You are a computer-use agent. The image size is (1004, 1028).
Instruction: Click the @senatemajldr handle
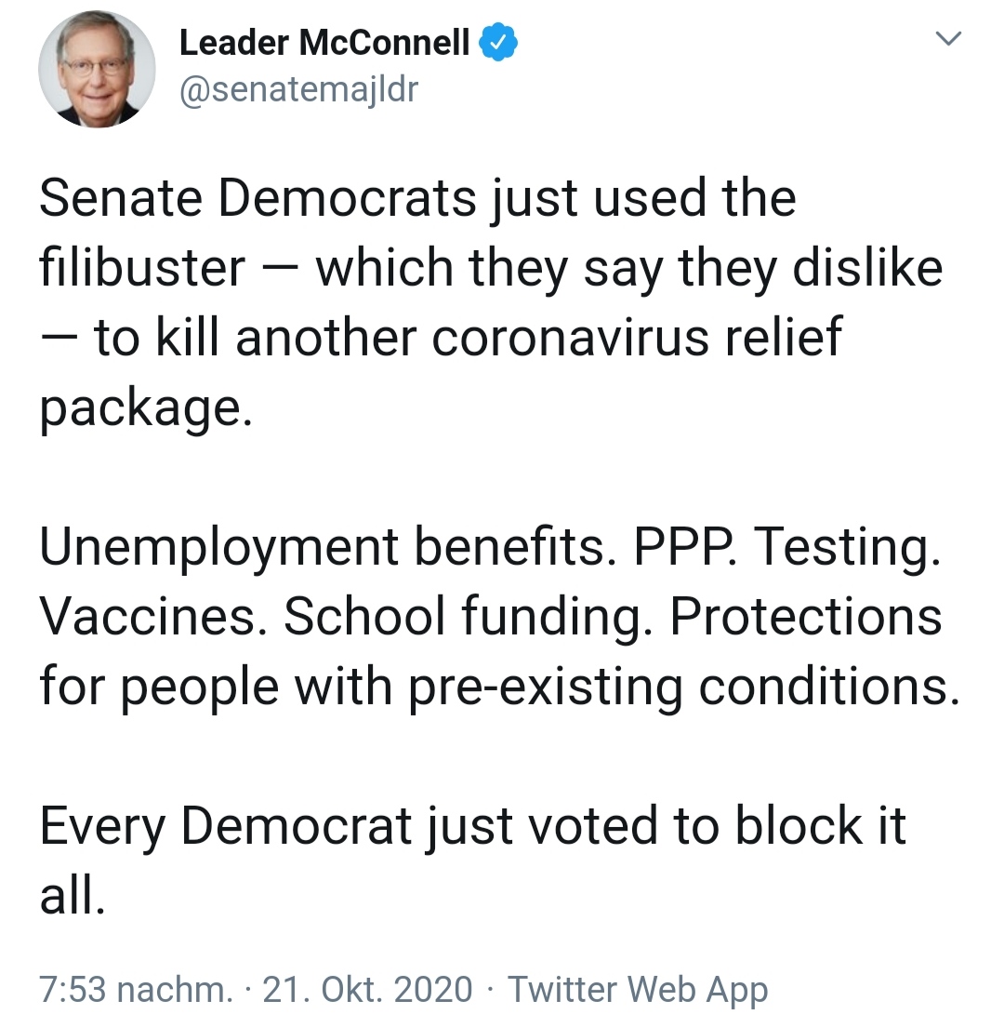pos(298,90)
